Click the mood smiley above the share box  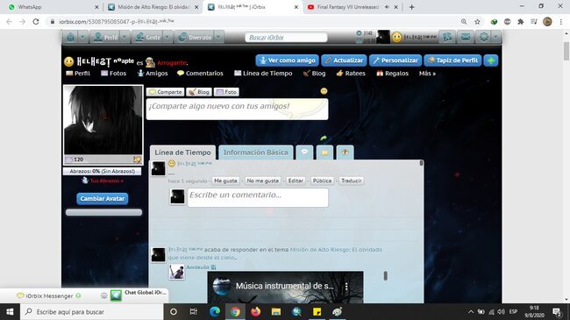[x=324, y=91]
